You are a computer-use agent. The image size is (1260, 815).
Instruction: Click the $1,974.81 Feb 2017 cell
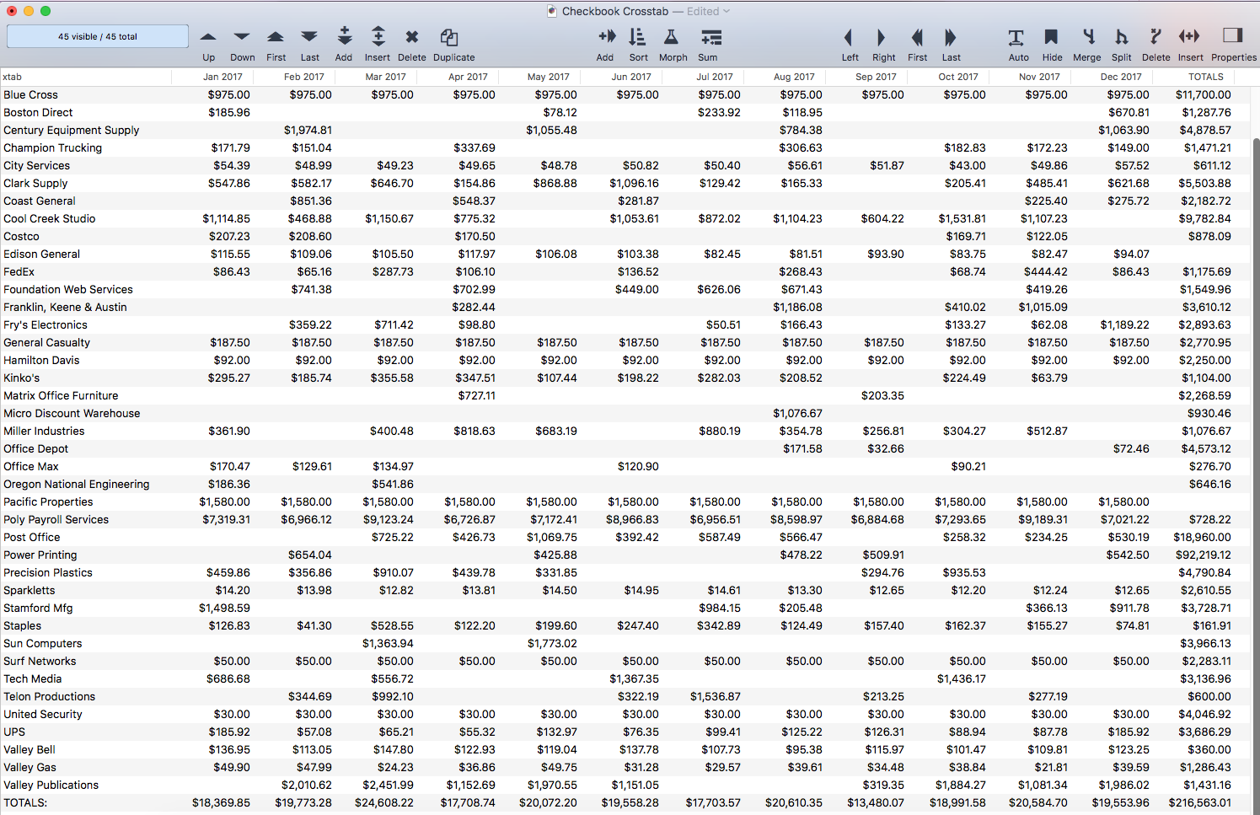308,130
